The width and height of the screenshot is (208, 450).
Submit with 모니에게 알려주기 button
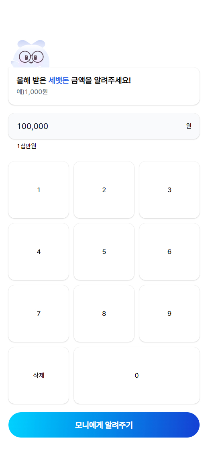pyautogui.click(x=104, y=425)
